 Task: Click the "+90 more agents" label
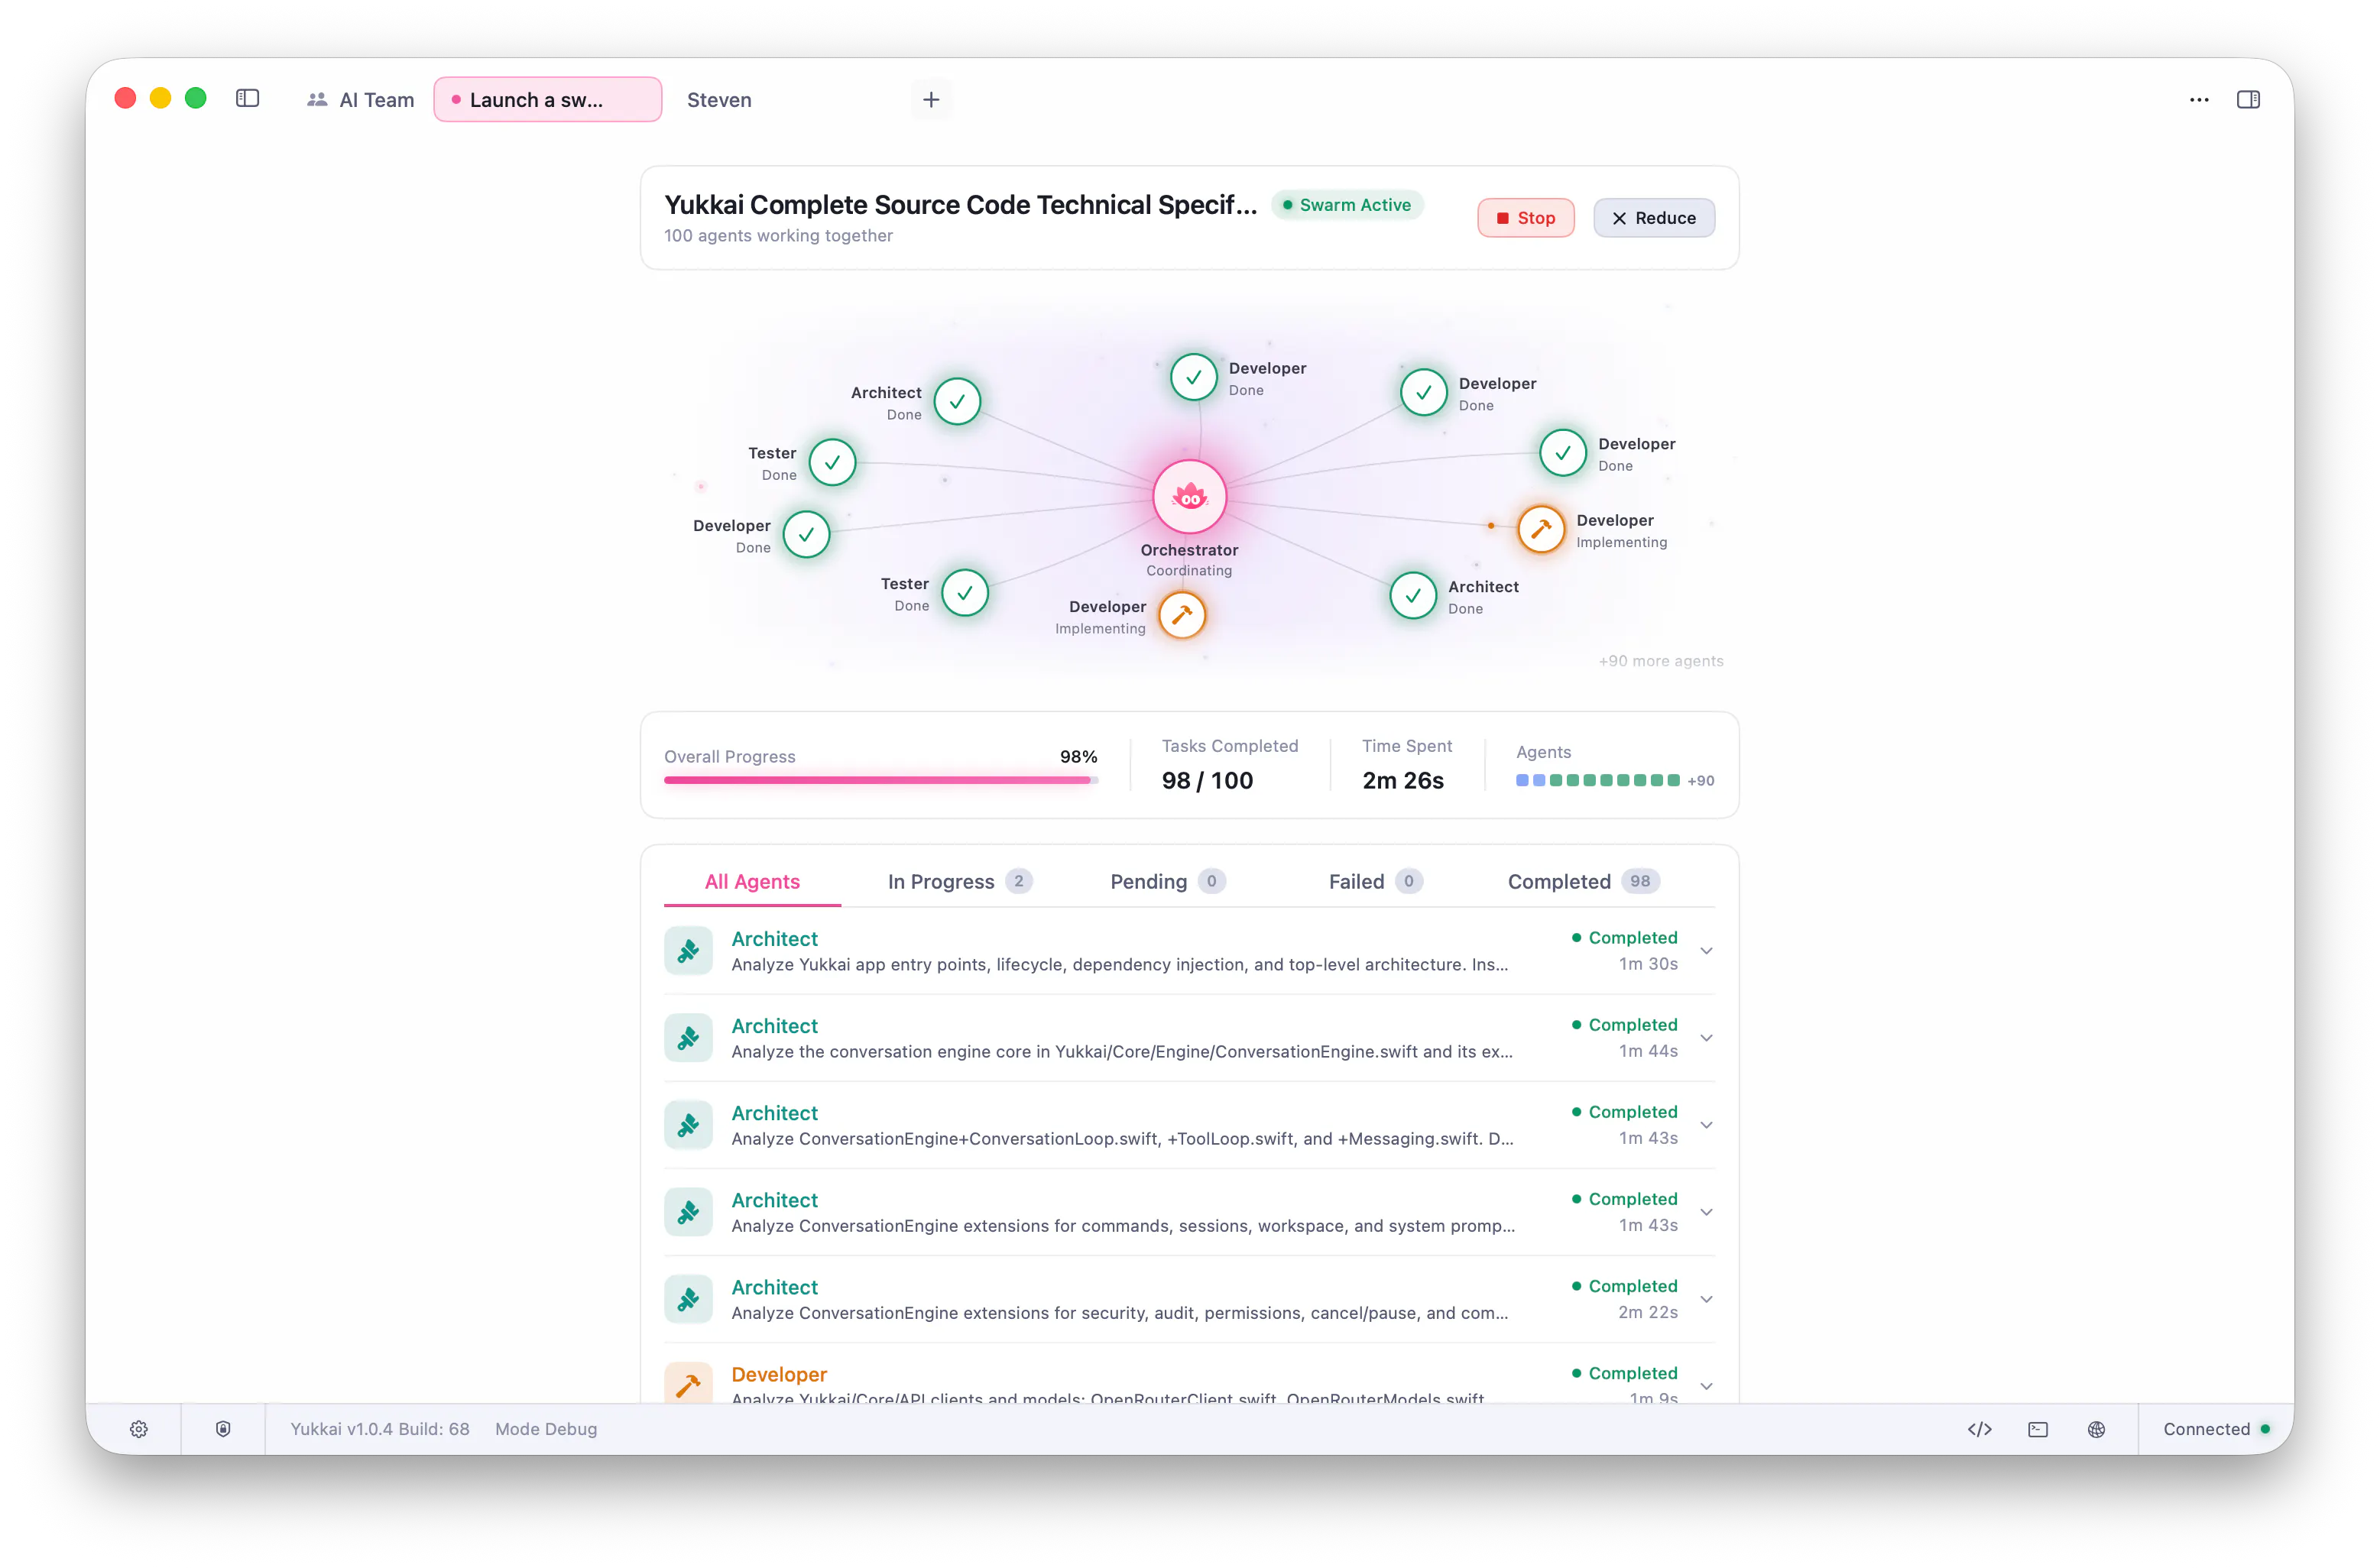point(1660,661)
